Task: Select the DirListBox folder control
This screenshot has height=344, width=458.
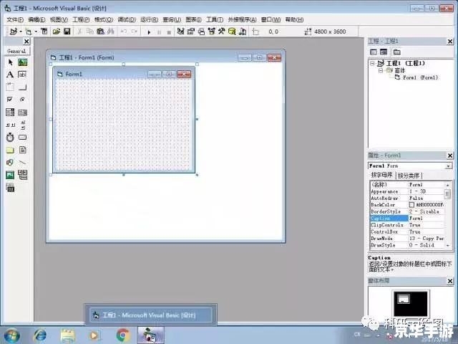Action: click(10, 150)
